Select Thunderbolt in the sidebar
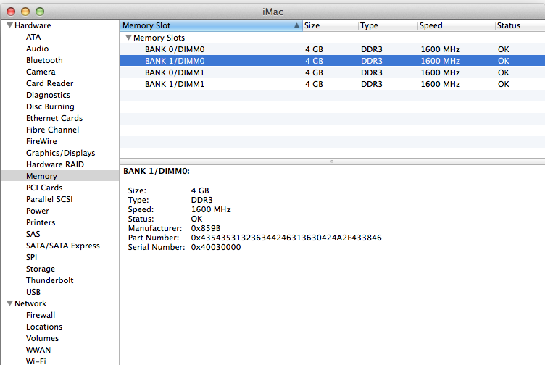 [50, 280]
